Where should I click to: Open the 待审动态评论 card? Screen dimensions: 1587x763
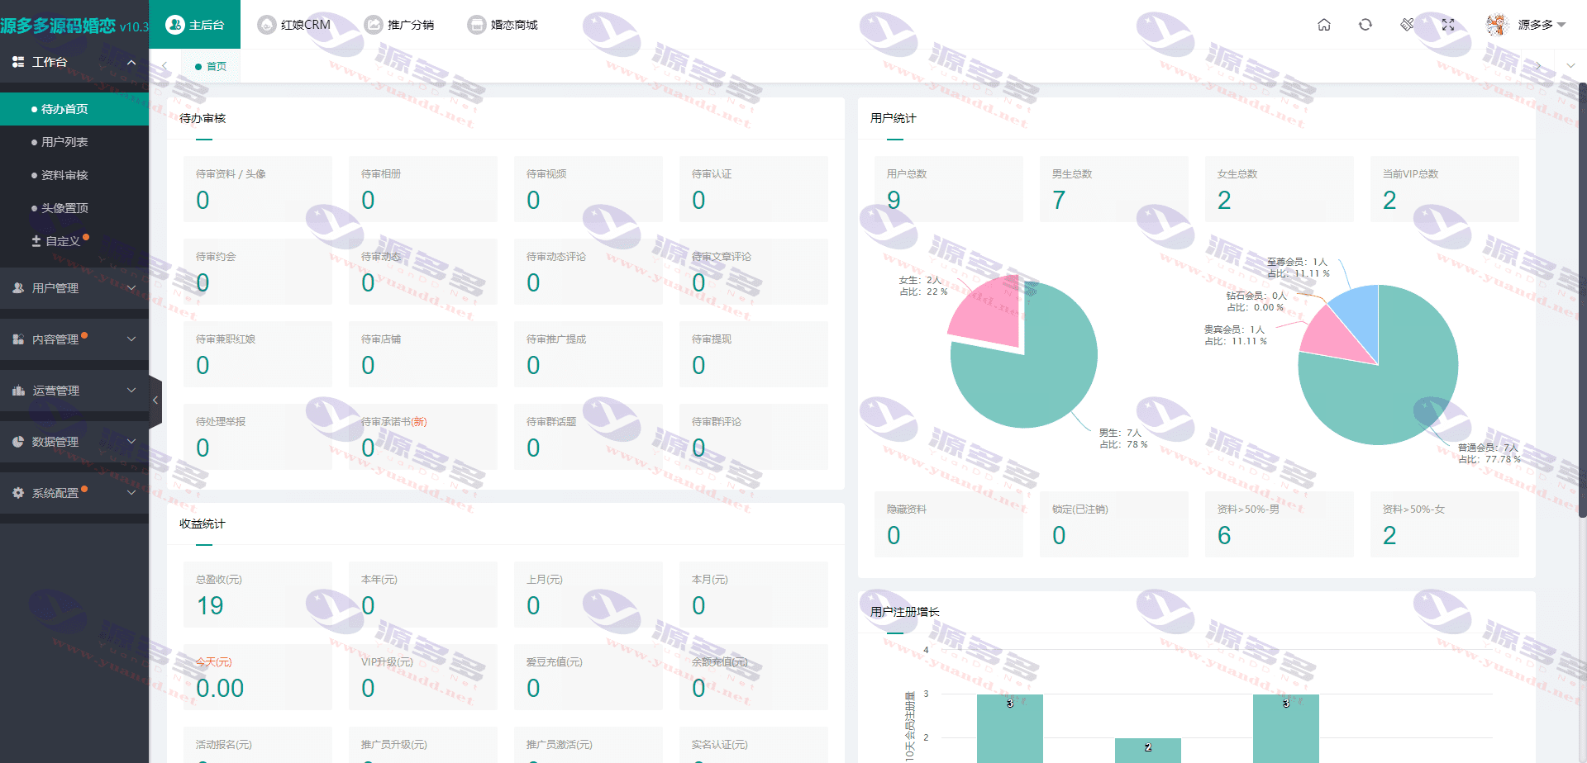point(589,272)
